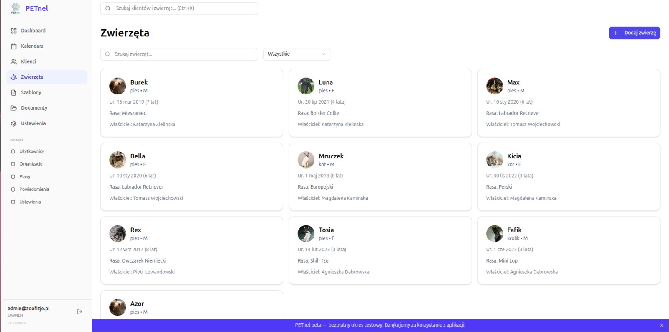Click the Kalendarz calendar icon

click(14, 46)
